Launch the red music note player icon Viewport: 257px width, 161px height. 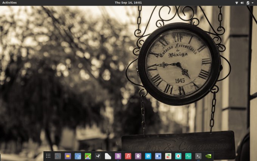(x=128, y=156)
